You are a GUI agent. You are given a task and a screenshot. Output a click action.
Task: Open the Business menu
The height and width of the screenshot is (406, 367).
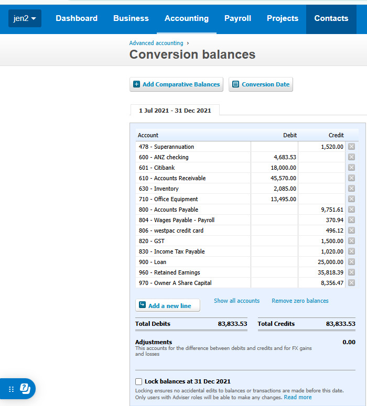click(x=131, y=18)
